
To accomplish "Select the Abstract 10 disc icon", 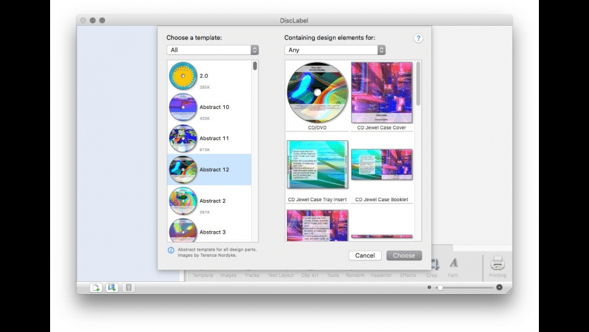I will coord(183,107).
